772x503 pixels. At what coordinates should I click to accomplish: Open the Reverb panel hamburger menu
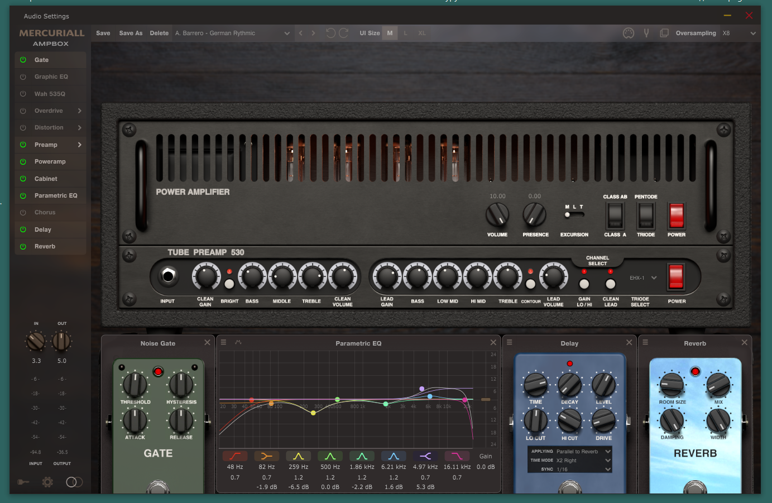coord(645,342)
